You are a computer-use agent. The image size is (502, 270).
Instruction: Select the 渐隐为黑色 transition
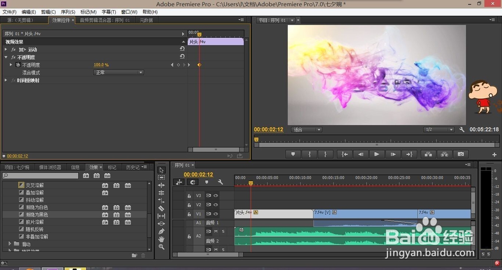tap(37, 215)
